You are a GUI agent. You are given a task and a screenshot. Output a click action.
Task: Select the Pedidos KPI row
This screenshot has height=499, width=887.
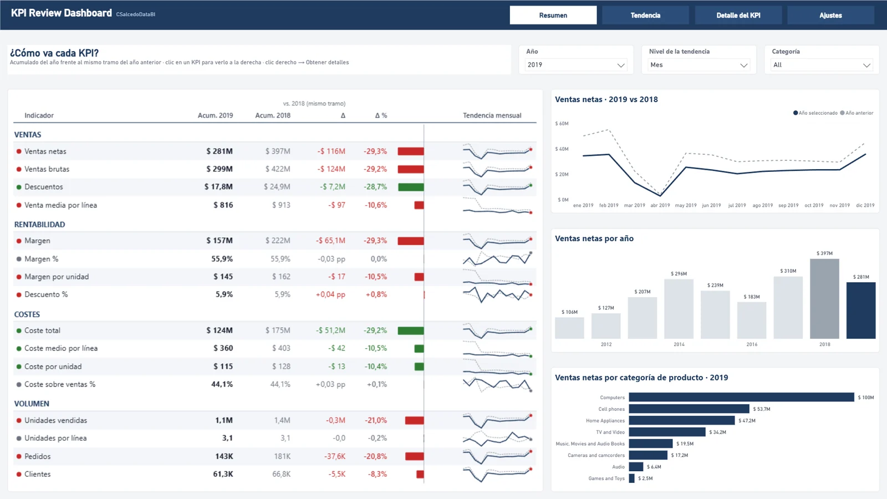click(275, 456)
